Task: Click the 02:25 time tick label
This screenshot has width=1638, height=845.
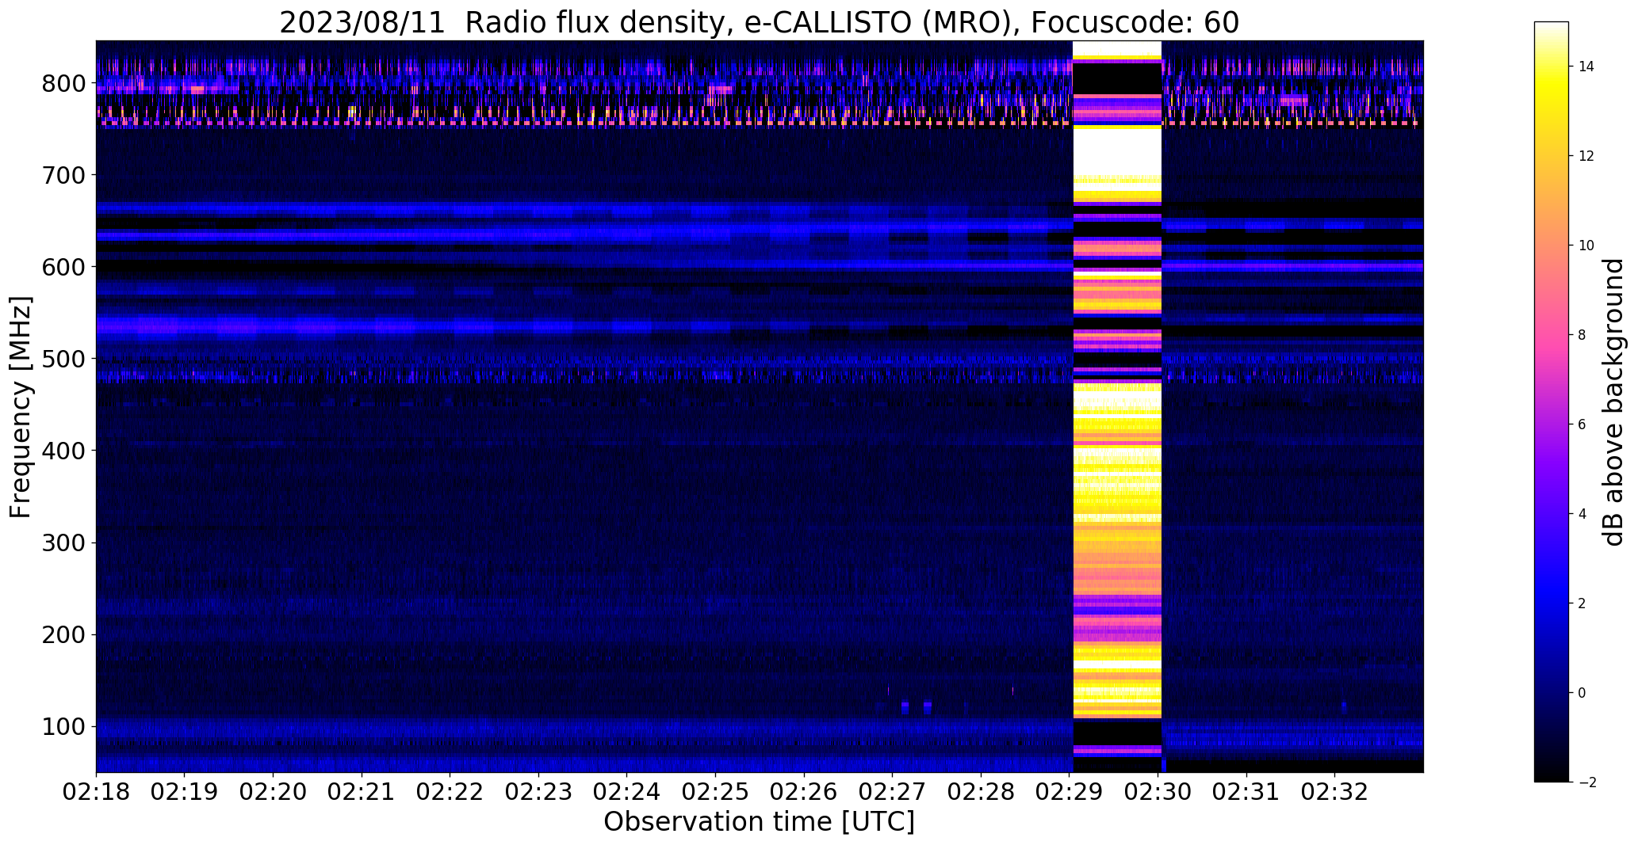Action: tap(716, 792)
